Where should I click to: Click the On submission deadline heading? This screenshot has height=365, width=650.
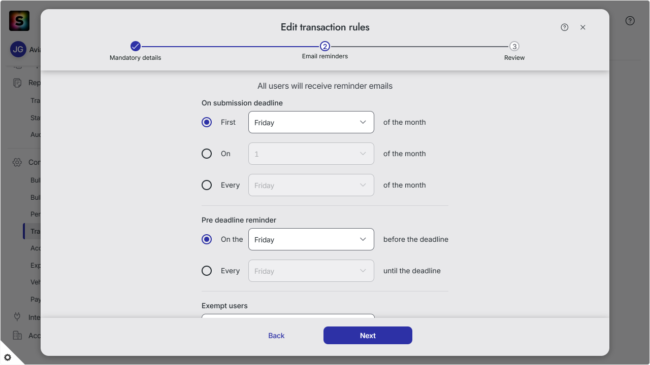(x=242, y=103)
